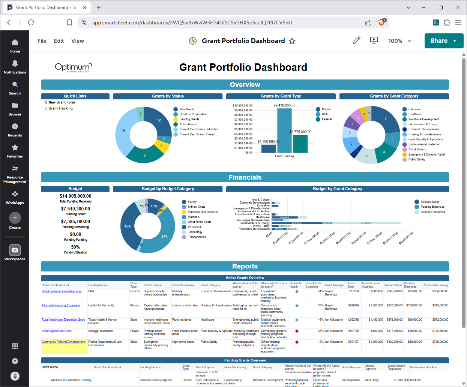Image resolution: width=467 pixels, height=387 pixels.
Task: Open the browser hamburger menu
Action: point(458,22)
